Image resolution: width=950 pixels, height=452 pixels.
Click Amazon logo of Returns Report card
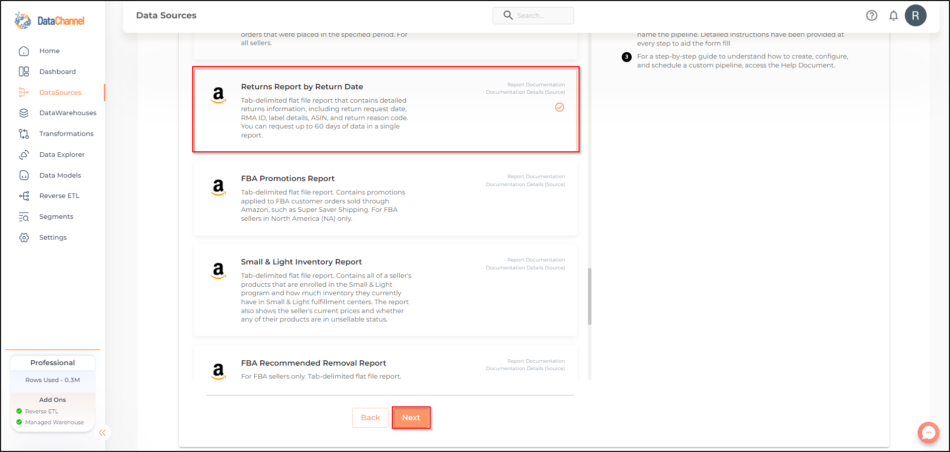[219, 94]
